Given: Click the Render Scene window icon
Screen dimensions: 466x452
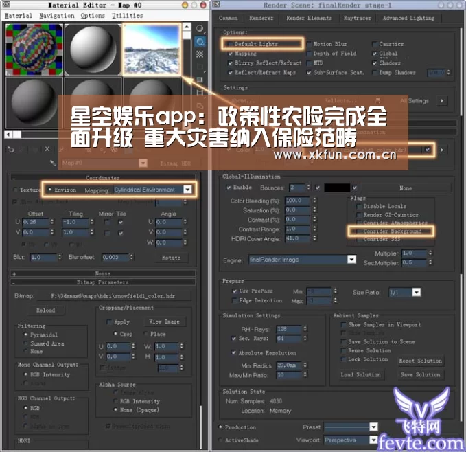Looking at the screenshot, I should (x=216, y=5).
